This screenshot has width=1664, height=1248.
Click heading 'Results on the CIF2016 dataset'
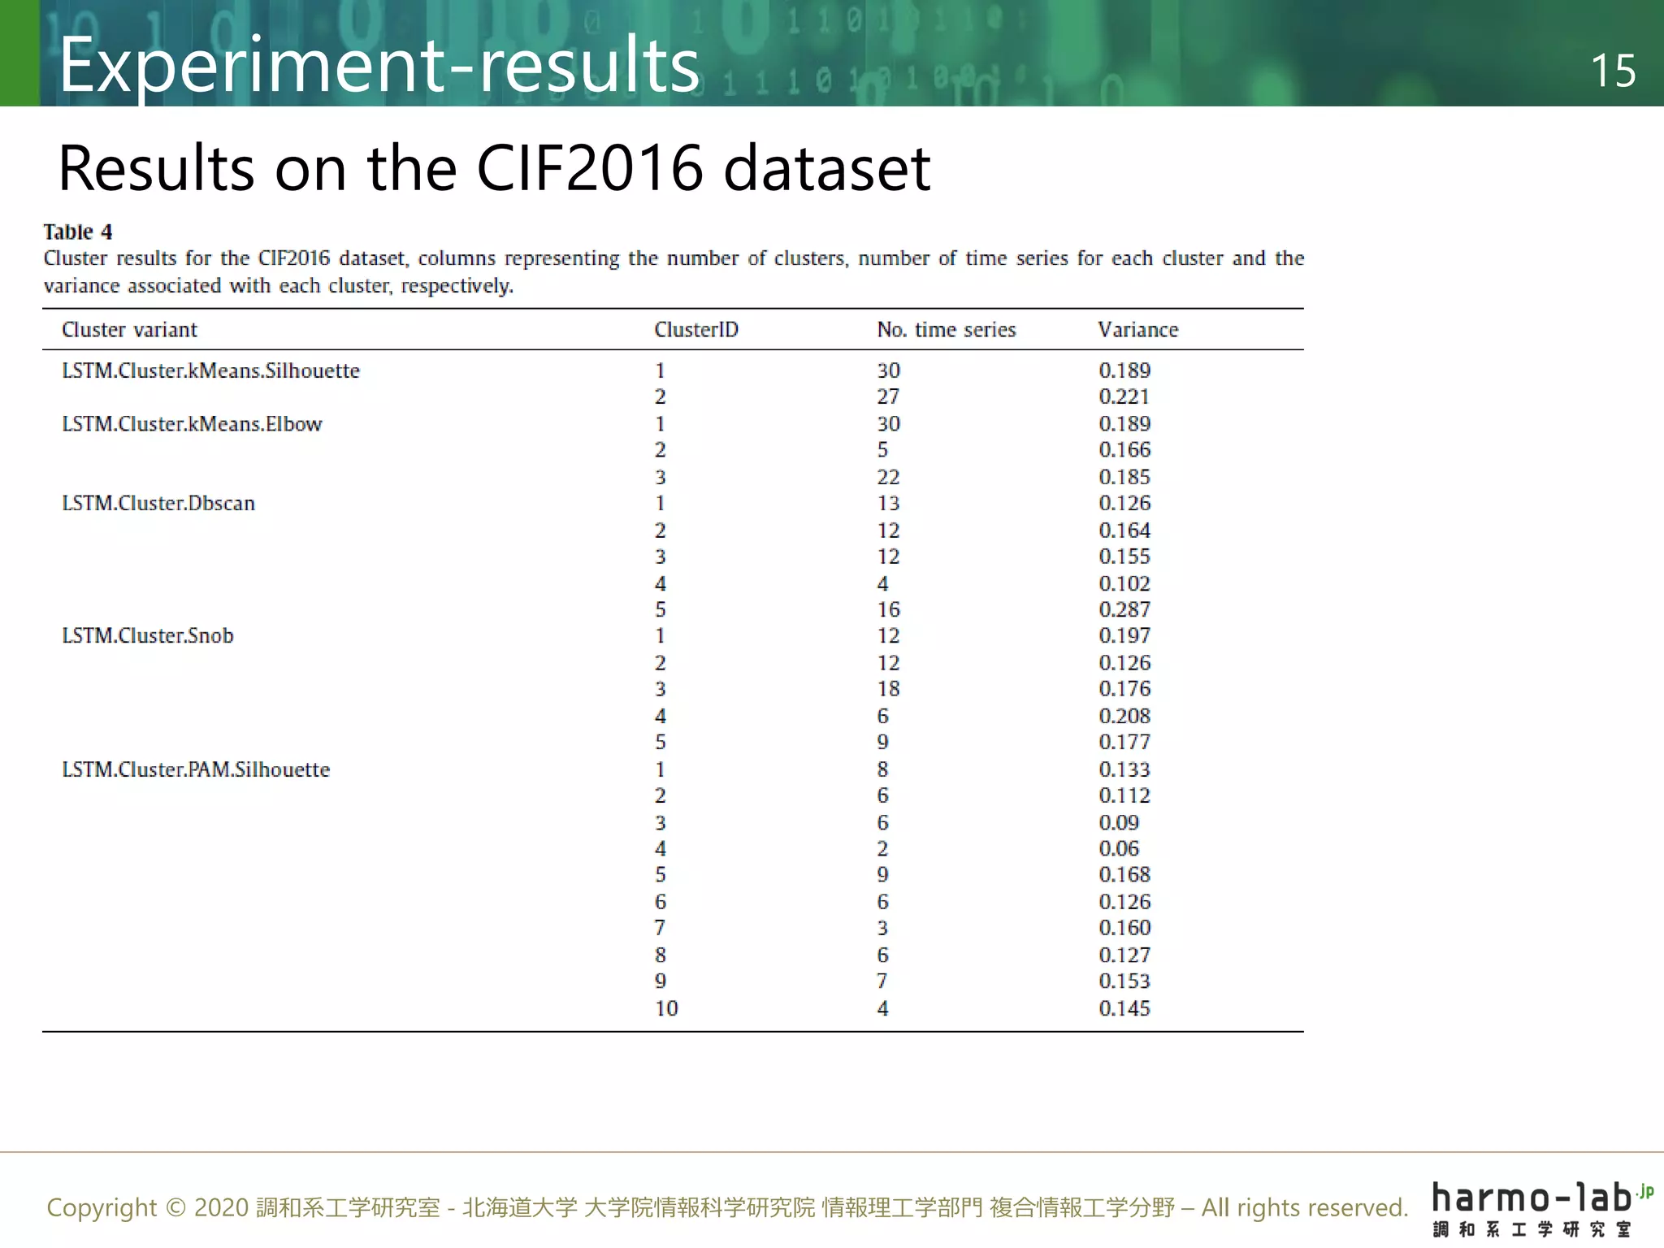494,168
